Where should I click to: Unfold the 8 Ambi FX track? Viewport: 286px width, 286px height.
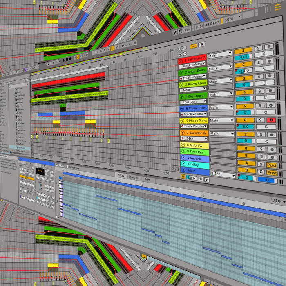tap(183, 145)
